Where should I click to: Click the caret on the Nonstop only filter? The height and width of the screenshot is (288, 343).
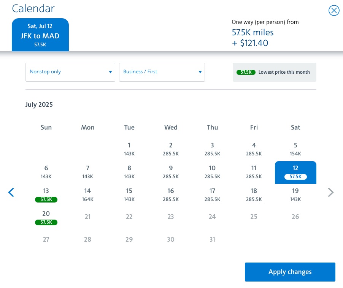pyautogui.click(x=110, y=72)
